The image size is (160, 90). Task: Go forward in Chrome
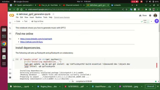click(14, 9)
